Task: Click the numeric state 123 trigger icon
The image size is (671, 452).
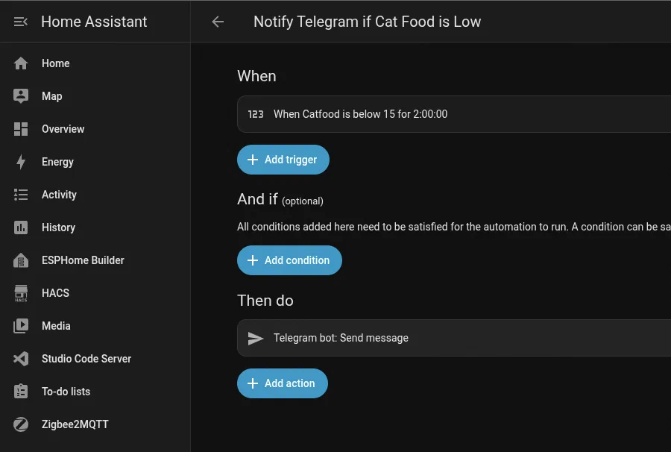Action: click(x=256, y=114)
